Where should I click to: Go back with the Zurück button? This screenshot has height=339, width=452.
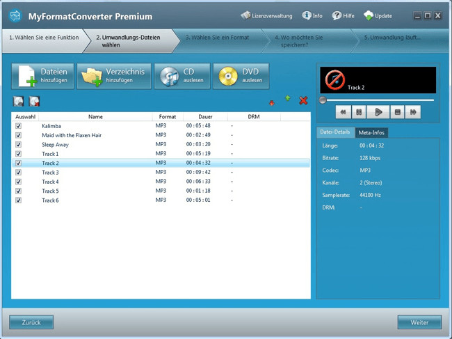point(31,322)
